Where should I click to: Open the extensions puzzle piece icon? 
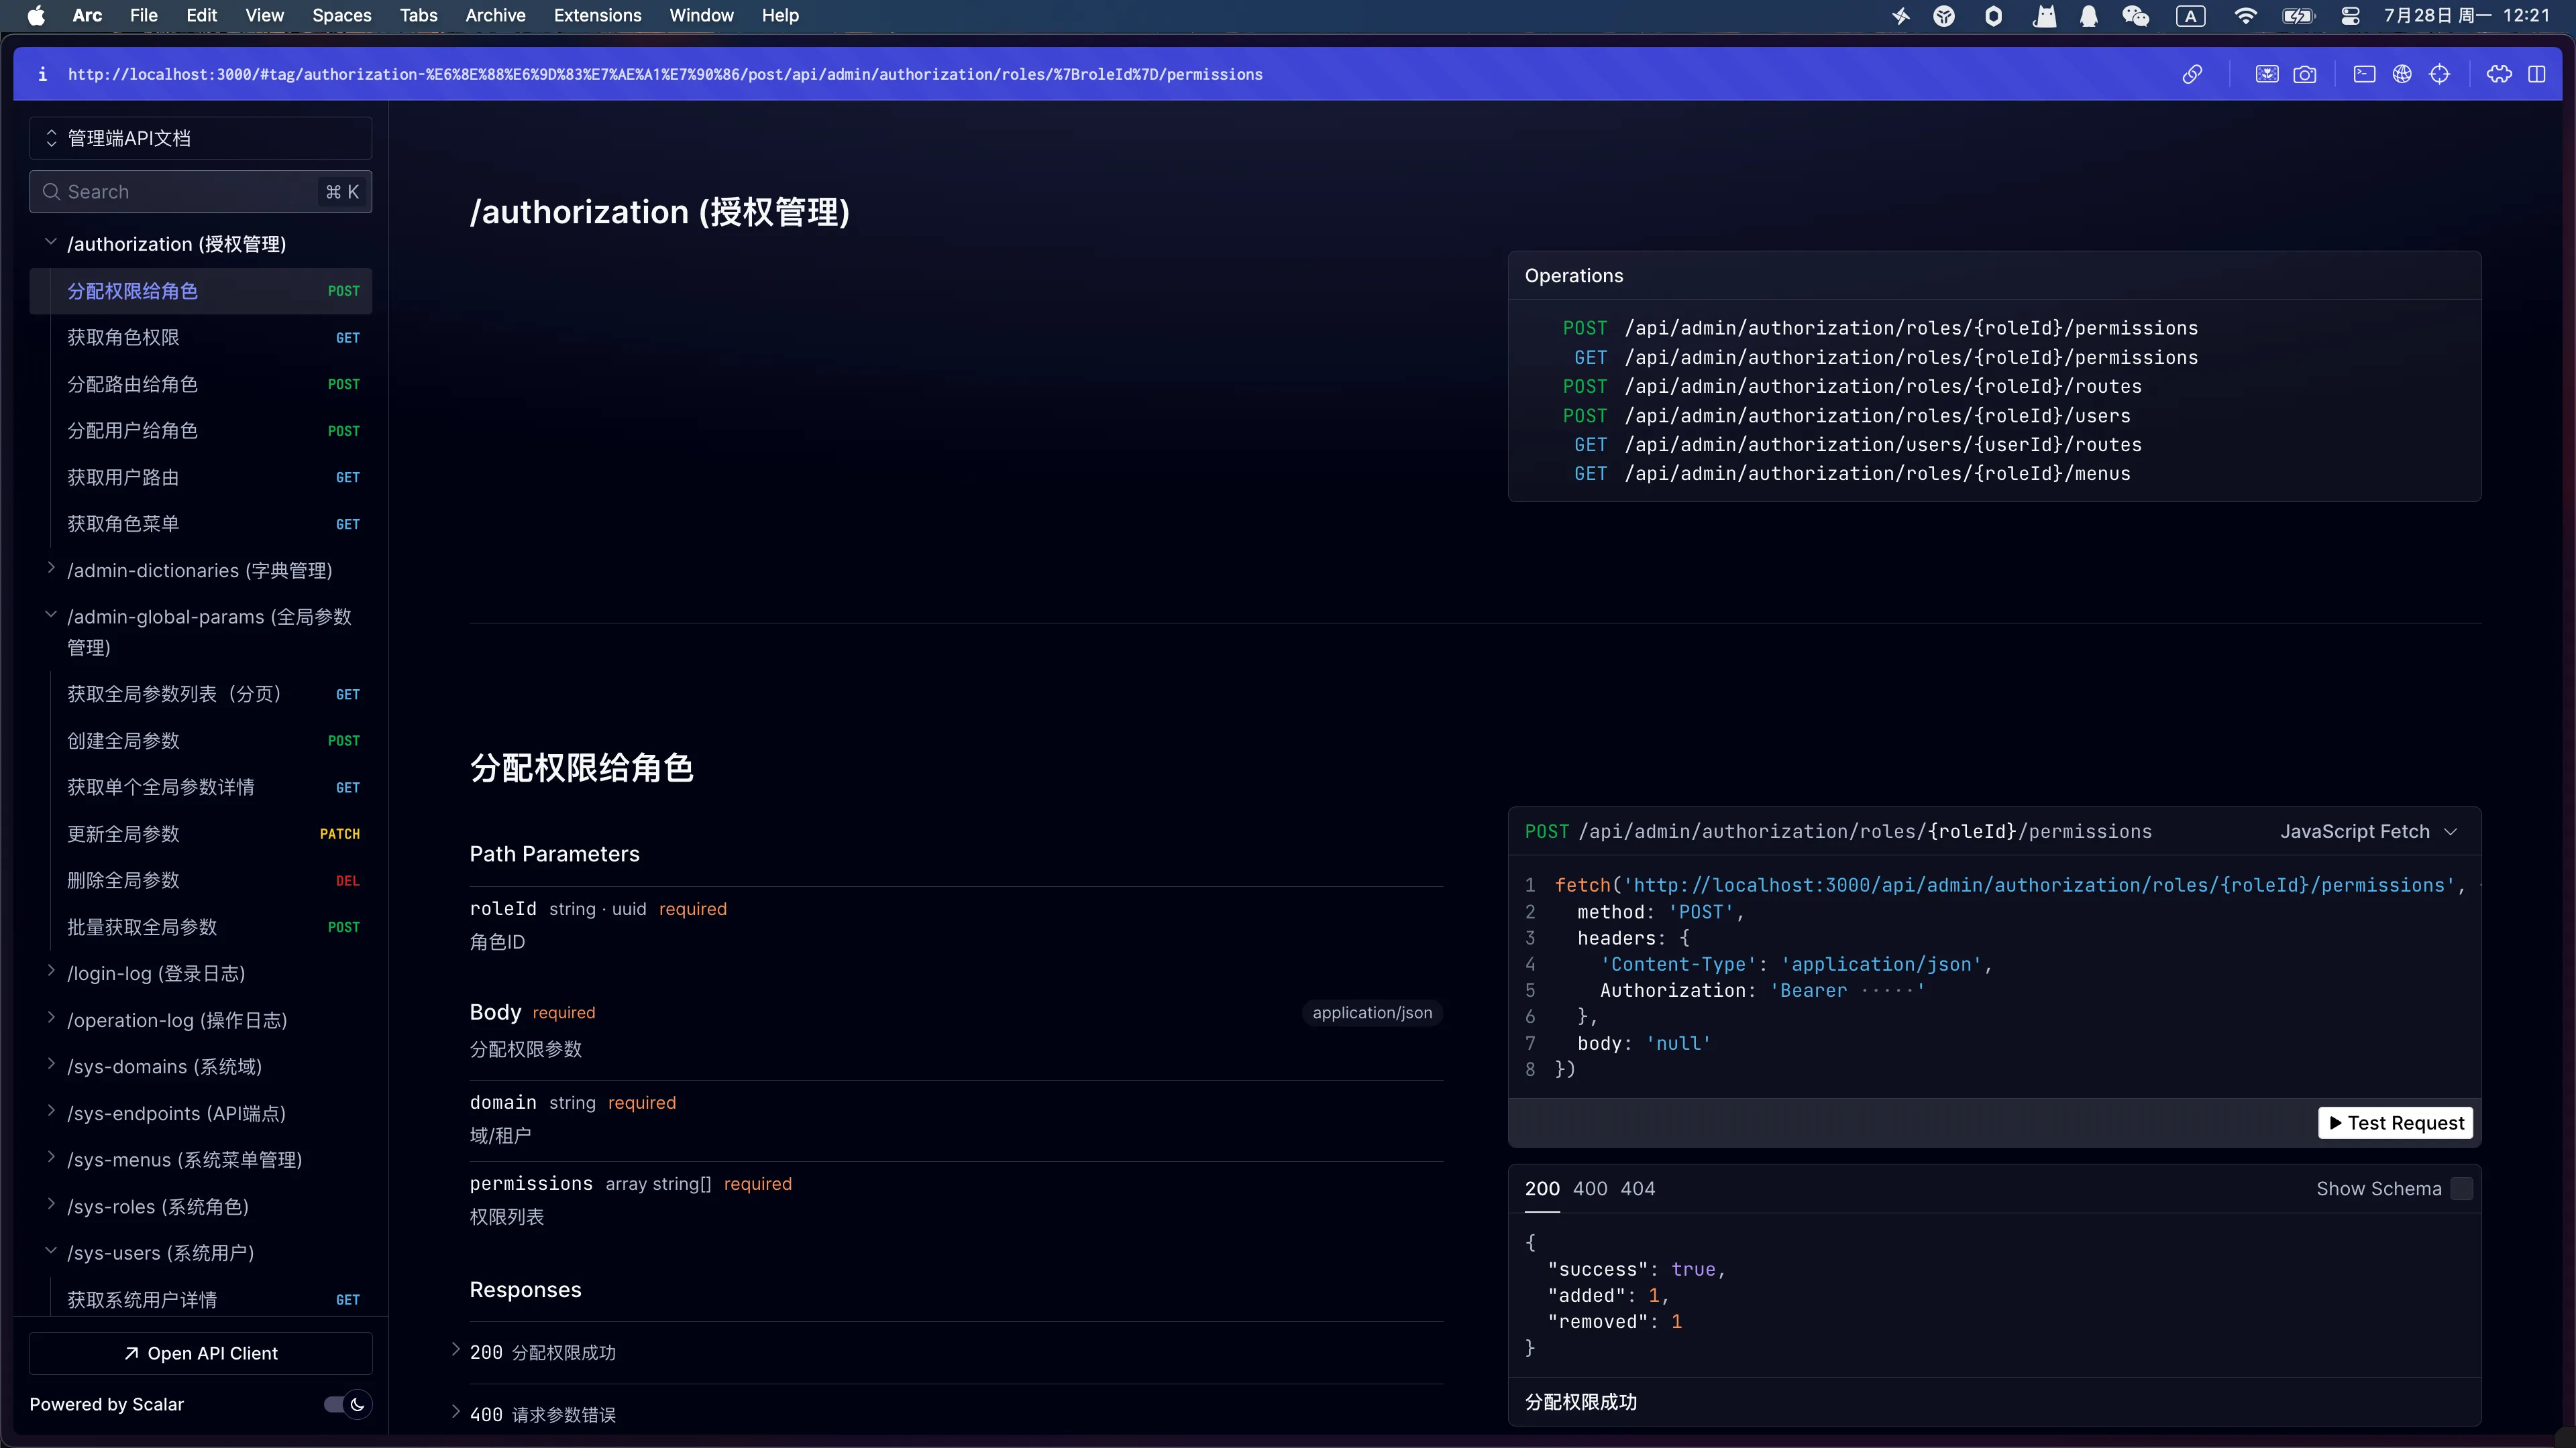click(x=2499, y=74)
